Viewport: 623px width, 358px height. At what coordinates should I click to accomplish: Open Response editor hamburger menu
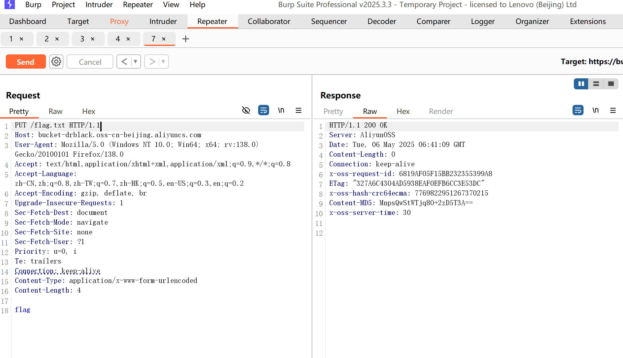(x=613, y=110)
